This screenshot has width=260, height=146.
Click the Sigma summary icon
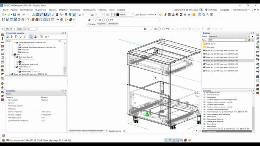(x=181, y=15)
